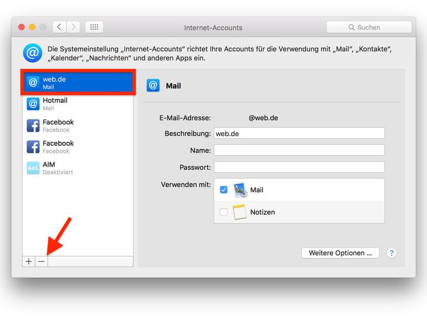Close the window with the red button
Screen dimensions: 427x320
(22, 27)
